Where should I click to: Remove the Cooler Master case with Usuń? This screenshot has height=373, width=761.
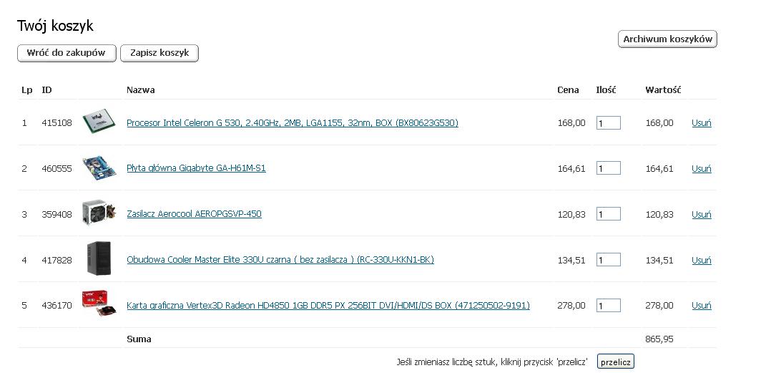pos(702,260)
